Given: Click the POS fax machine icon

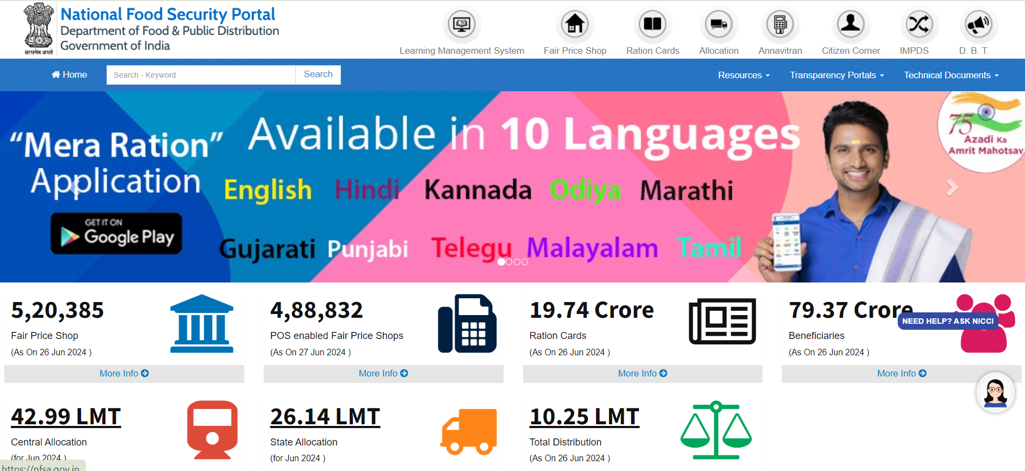Looking at the screenshot, I should point(467,324).
